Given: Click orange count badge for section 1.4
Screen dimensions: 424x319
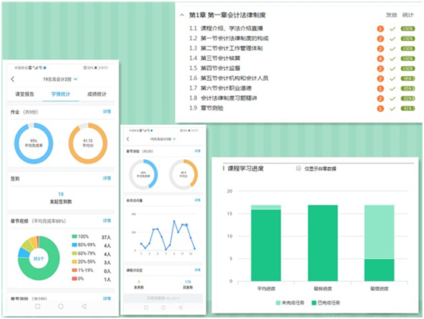Looking at the screenshot, I should (x=381, y=59).
